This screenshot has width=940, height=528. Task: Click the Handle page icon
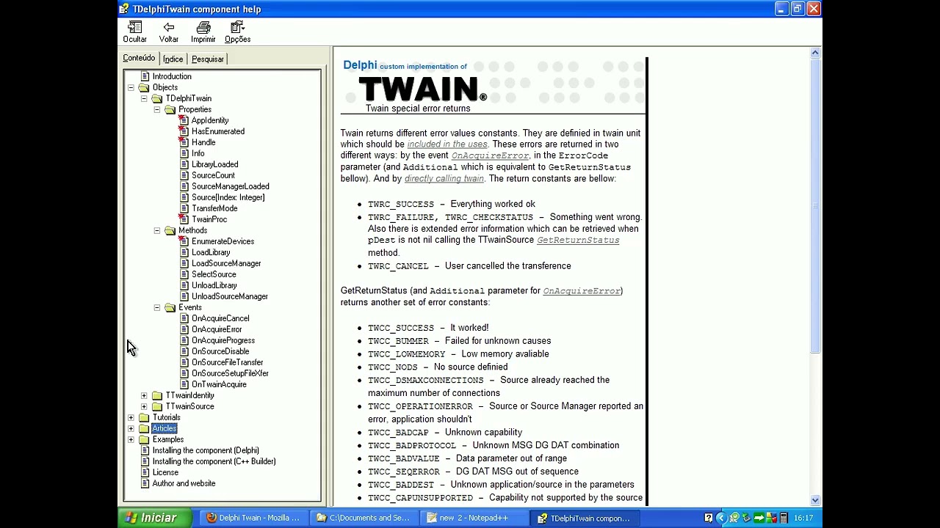click(x=184, y=142)
